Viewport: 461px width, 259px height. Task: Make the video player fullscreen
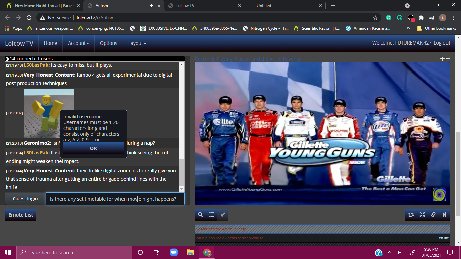tap(422, 214)
